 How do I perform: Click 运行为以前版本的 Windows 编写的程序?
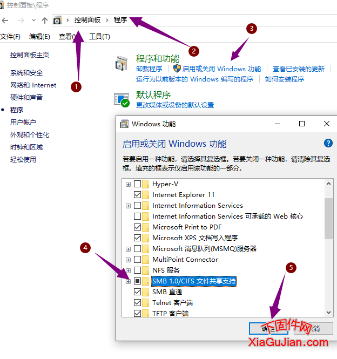[195, 79]
